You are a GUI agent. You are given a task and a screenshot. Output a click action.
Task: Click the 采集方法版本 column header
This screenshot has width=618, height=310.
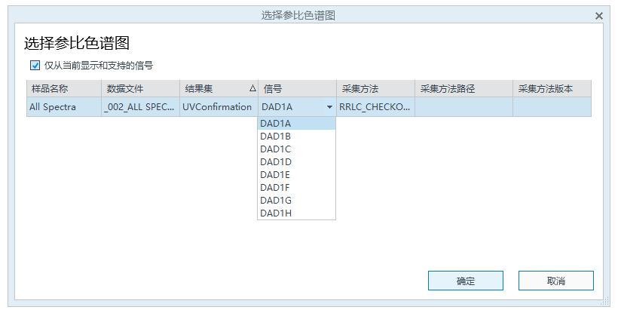(x=552, y=89)
